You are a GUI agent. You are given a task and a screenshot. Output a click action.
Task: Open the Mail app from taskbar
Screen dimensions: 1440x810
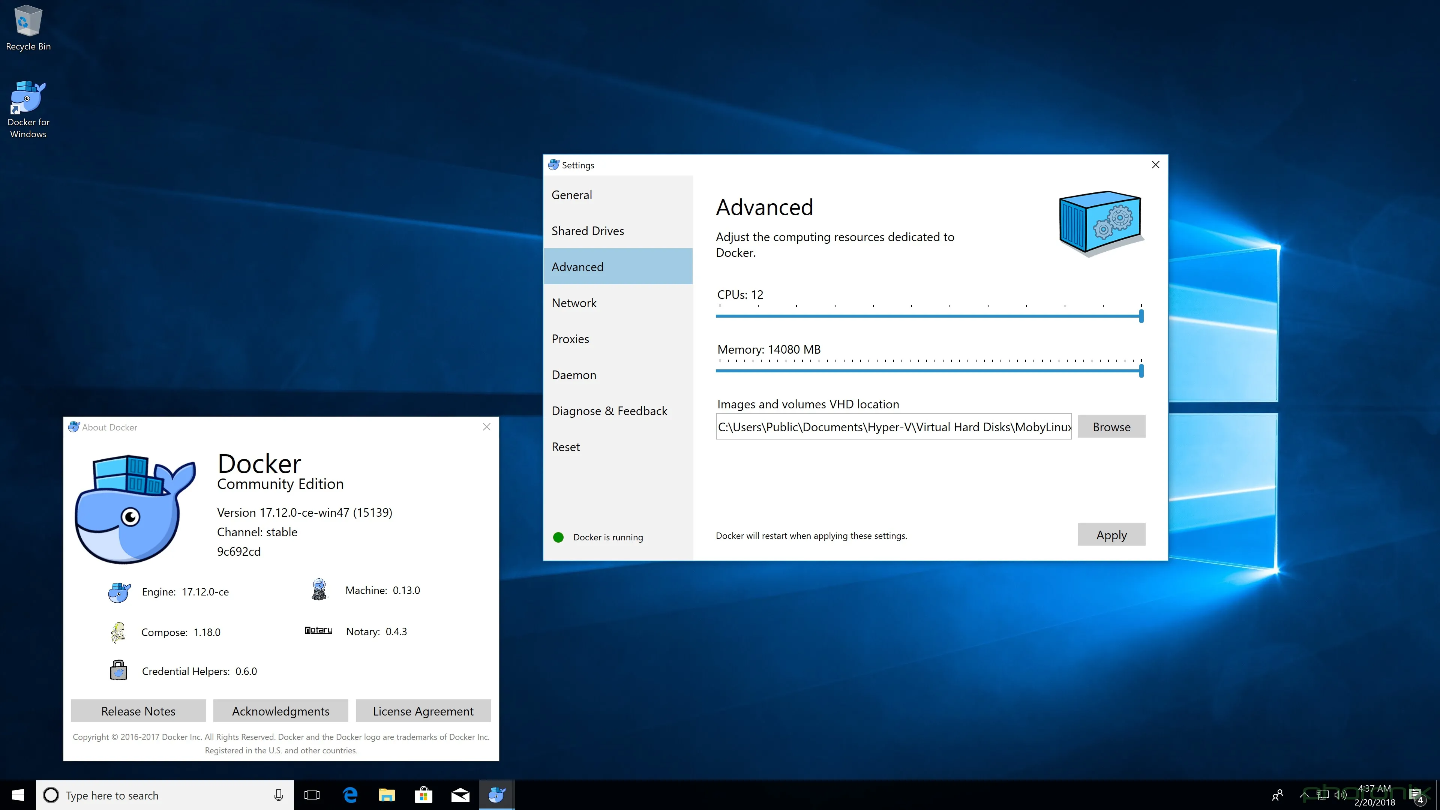pyautogui.click(x=460, y=795)
